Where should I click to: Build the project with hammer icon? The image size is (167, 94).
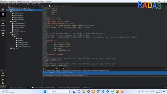3,86
